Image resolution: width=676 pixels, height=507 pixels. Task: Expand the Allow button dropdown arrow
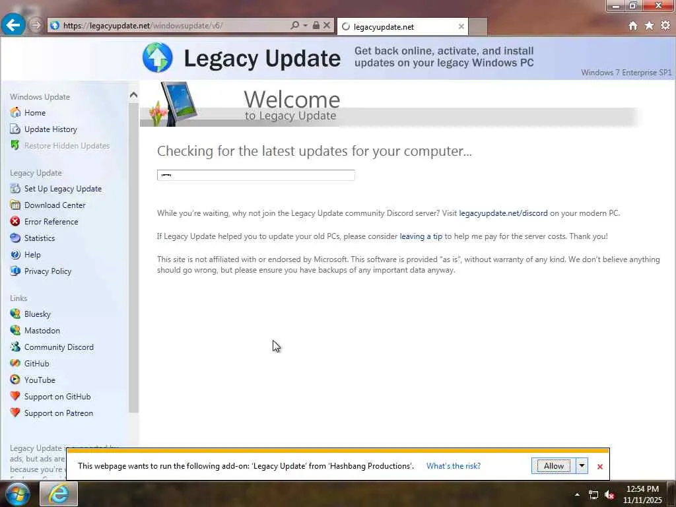pyautogui.click(x=582, y=465)
